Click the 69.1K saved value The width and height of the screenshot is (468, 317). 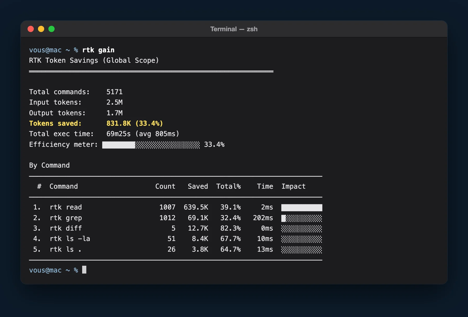coord(198,218)
